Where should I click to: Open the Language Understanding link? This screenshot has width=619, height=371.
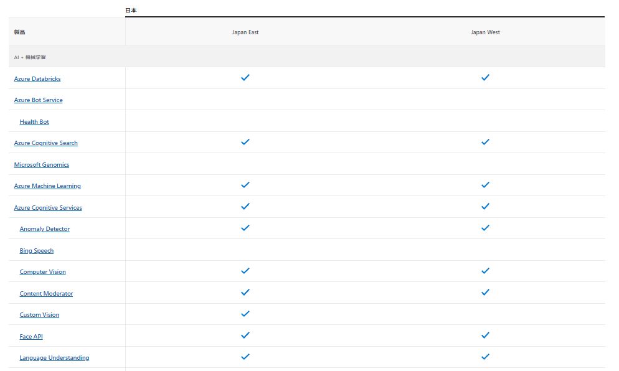pos(54,358)
